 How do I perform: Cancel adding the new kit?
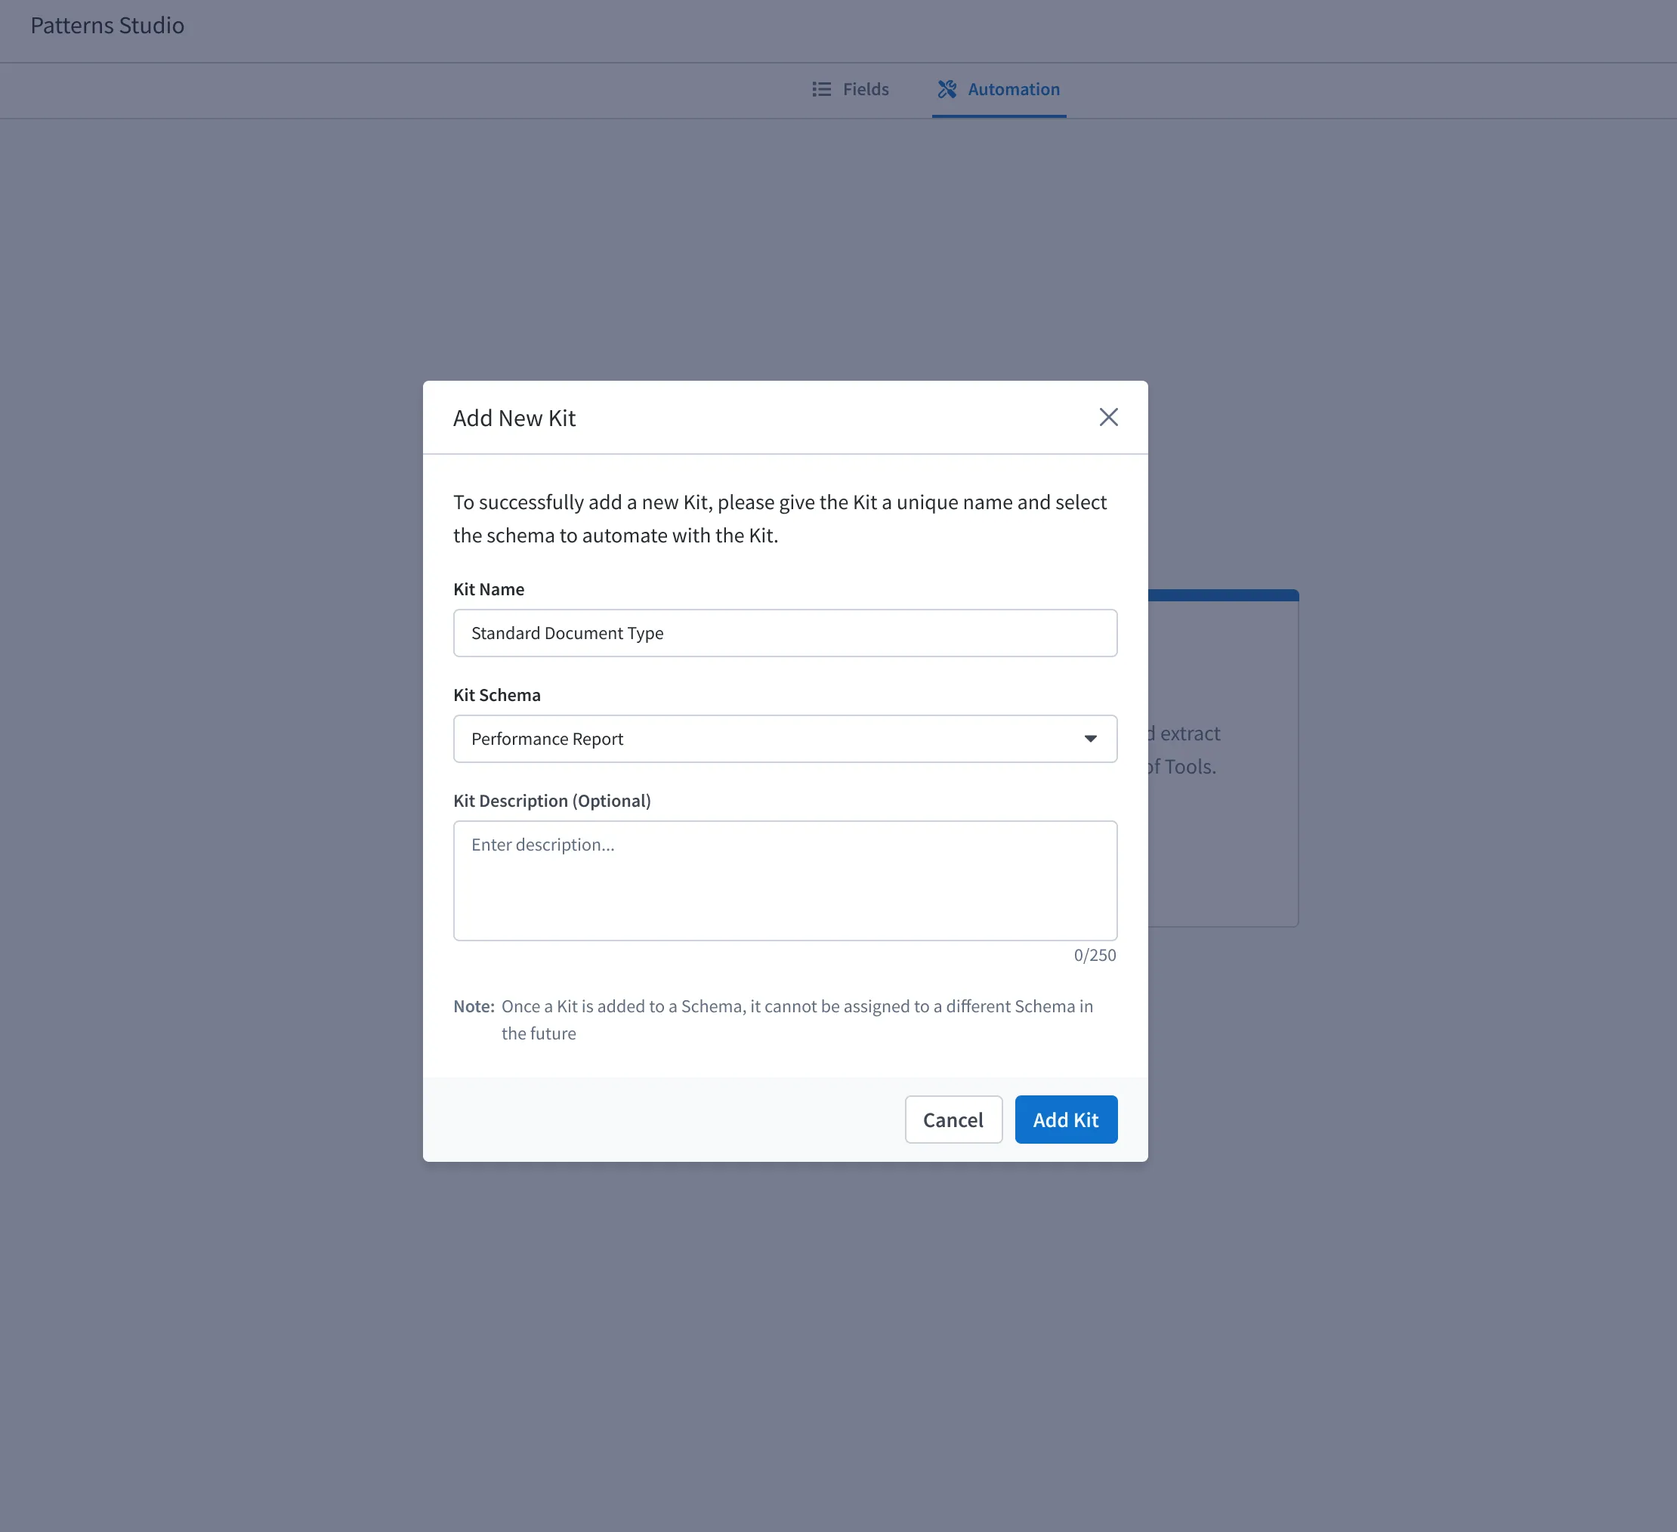[953, 1120]
